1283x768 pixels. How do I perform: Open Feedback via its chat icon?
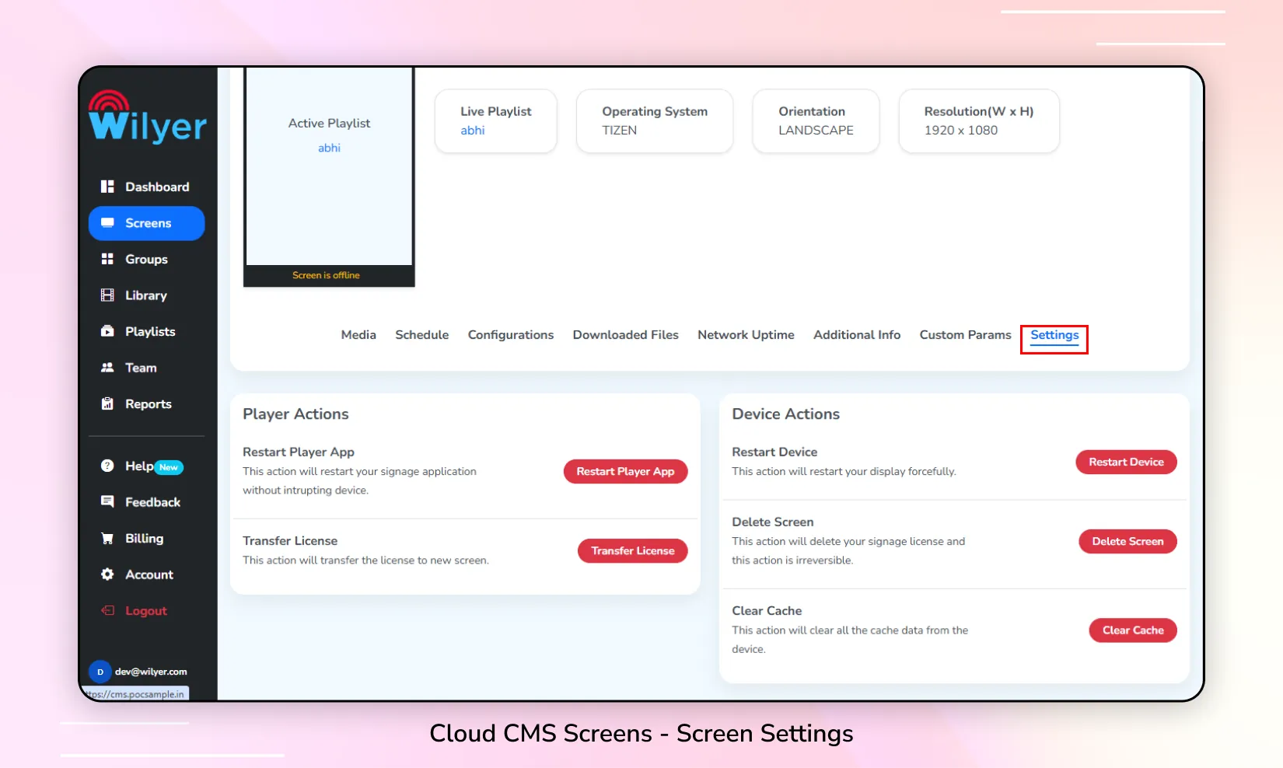(x=107, y=502)
